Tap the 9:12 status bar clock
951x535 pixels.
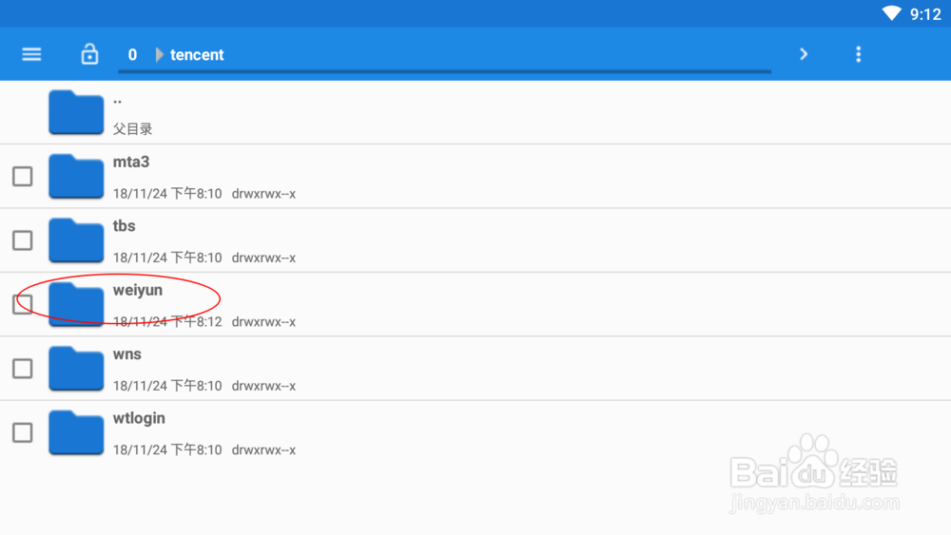click(925, 14)
